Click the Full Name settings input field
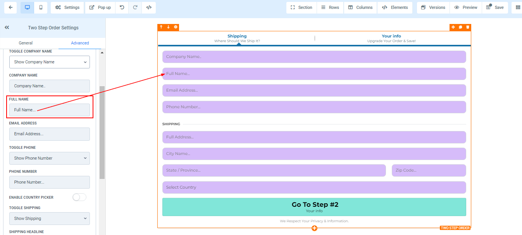Image resolution: width=522 pixels, height=235 pixels. pos(50,110)
